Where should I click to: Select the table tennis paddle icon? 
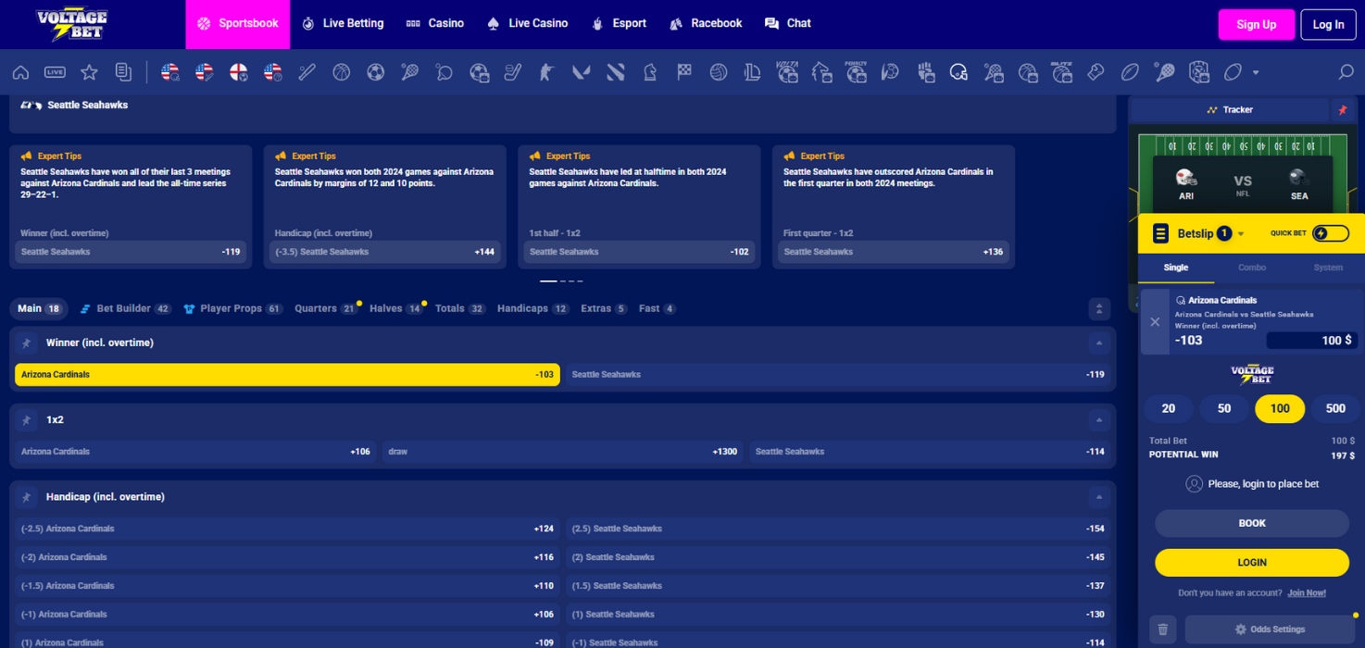pos(444,72)
